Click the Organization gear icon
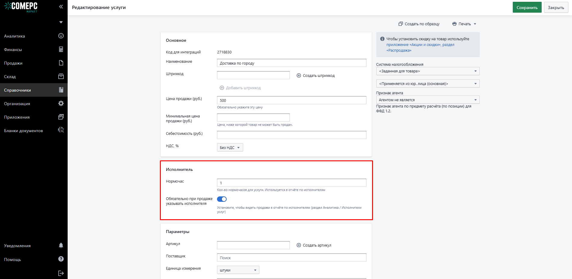The image size is (572, 279). [x=61, y=104]
